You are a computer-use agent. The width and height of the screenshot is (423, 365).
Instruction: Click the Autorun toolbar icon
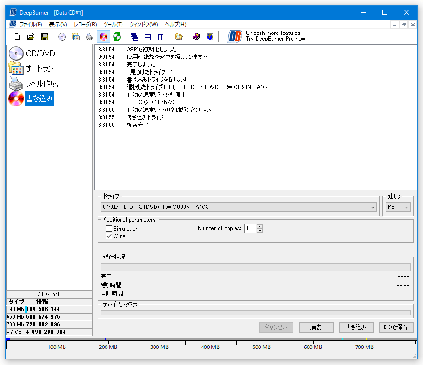point(76,36)
